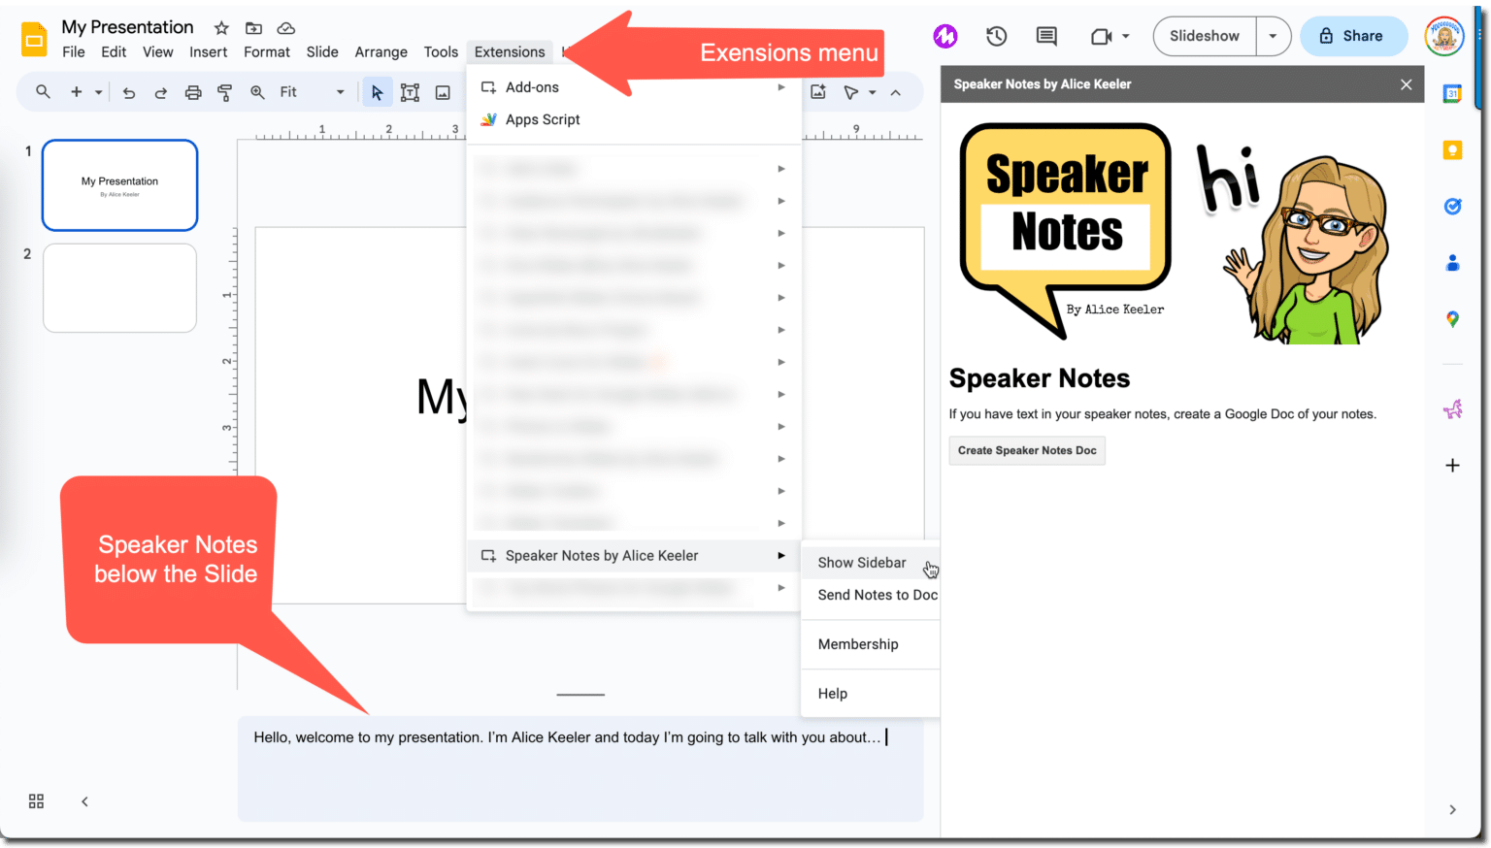
Task: Star the My Presentation document
Action: (221, 28)
